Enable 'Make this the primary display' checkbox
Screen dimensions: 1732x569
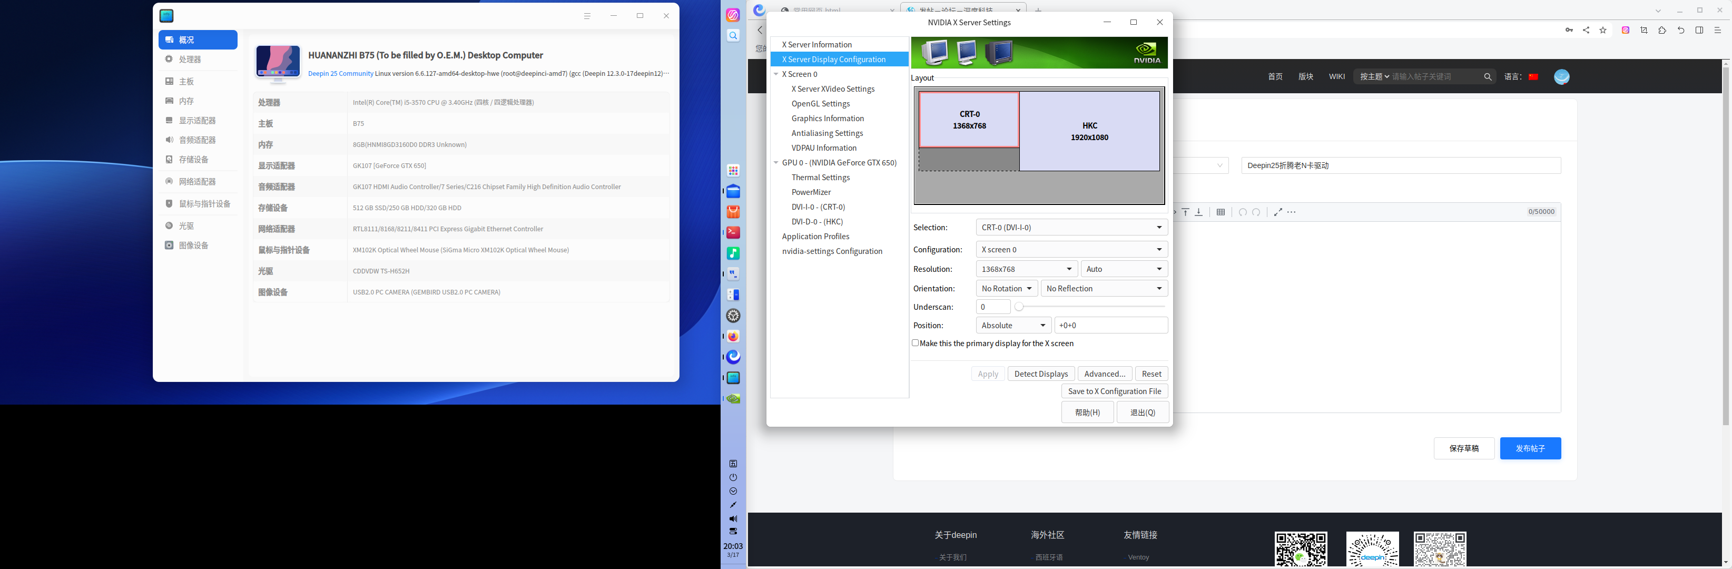tap(915, 343)
